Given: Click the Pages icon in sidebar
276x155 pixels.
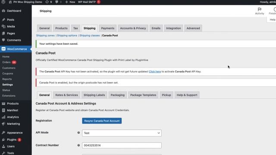Looking at the screenshot, I should pyautogui.click(x=3, y=33).
